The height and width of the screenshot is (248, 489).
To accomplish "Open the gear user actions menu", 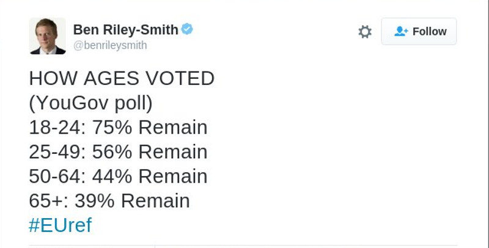I will pos(365,32).
